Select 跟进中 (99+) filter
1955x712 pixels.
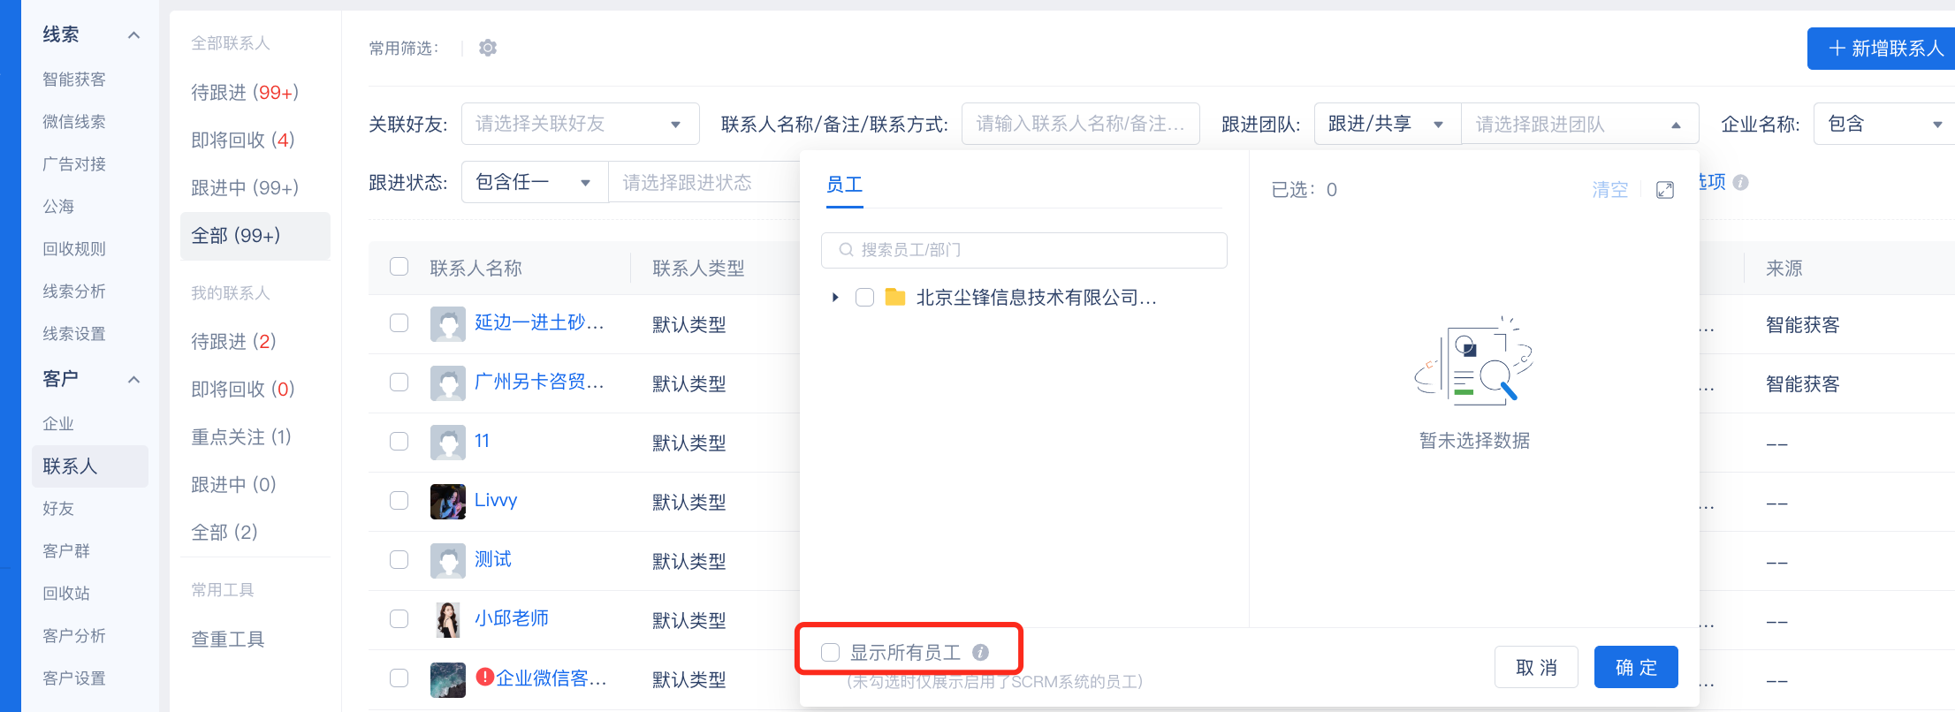[245, 188]
